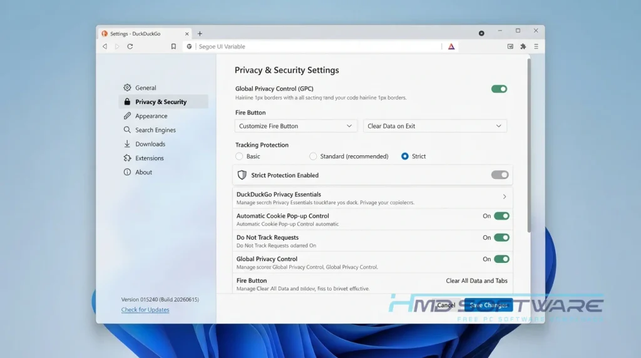This screenshot has width=641, height=358.
Task: Click the Cancel button
Action: click(x=446, y=305)
